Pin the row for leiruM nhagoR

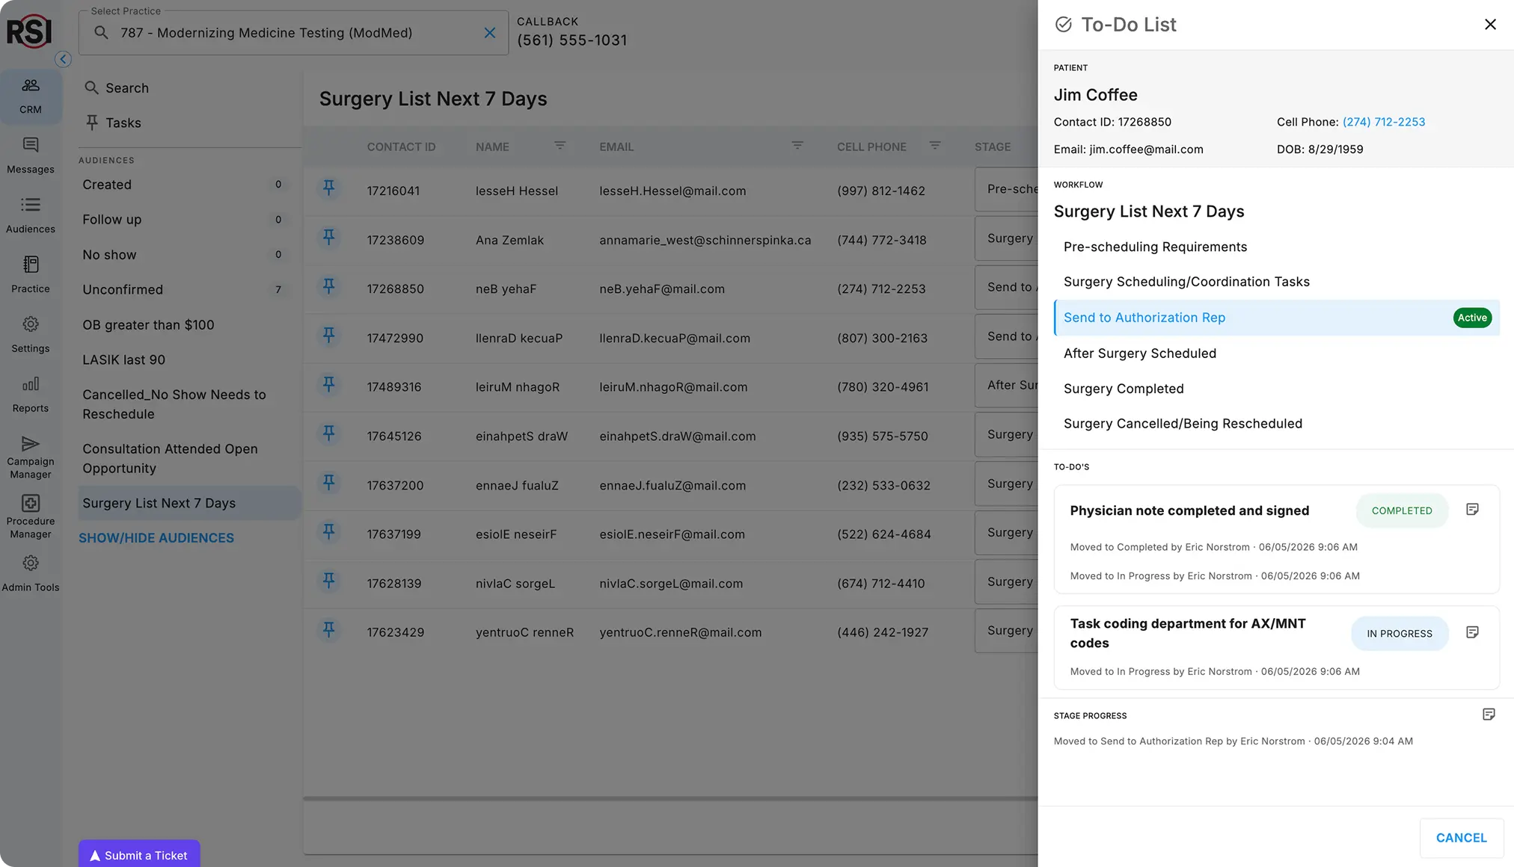(x=328, y=384)
